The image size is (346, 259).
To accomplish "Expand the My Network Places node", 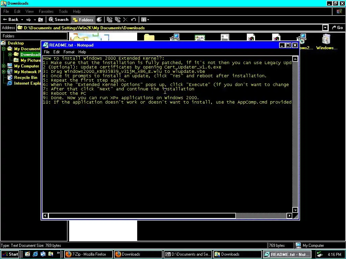I will 4,71.
